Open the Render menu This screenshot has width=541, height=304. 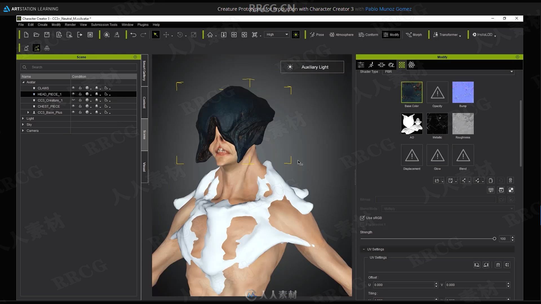click(x=71, y=24)
